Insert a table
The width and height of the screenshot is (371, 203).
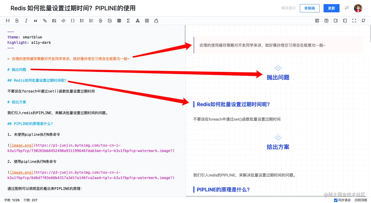119,21
